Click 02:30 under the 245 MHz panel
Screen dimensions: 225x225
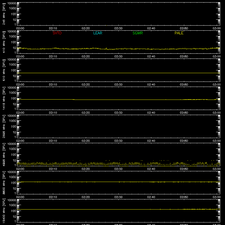point(118,28)
